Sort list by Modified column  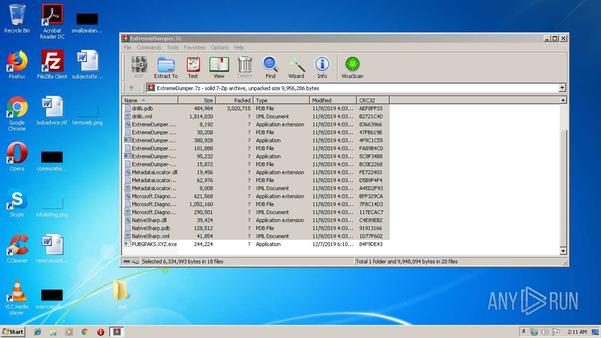point(333,100)
